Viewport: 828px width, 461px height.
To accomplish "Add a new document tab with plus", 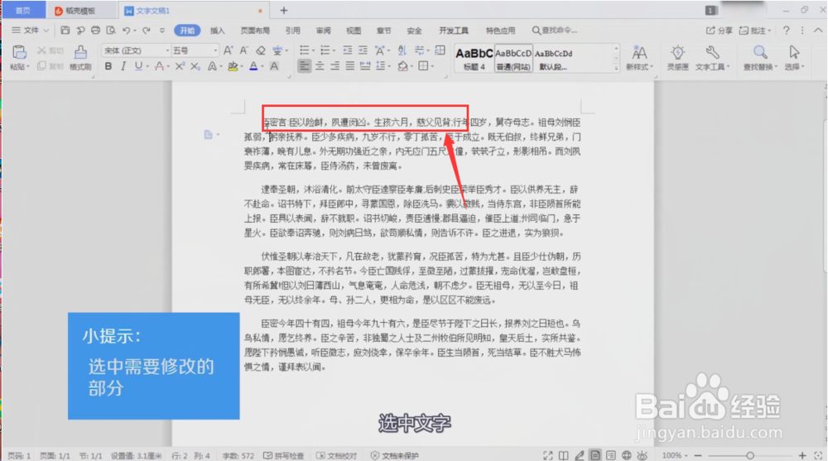I will point(283,11).
